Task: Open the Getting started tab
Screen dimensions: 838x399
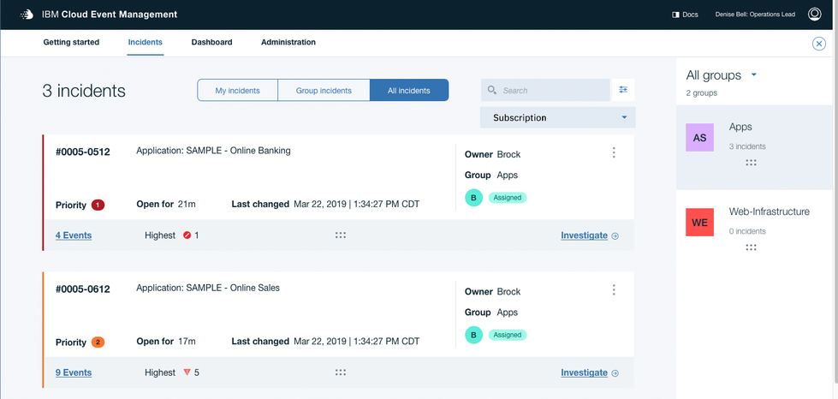Action: (x=71, y=42)
